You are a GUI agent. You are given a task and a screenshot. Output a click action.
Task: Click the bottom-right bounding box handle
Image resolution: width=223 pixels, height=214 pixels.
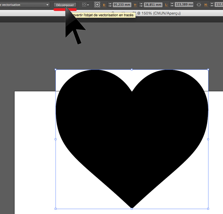click(208, 208)
